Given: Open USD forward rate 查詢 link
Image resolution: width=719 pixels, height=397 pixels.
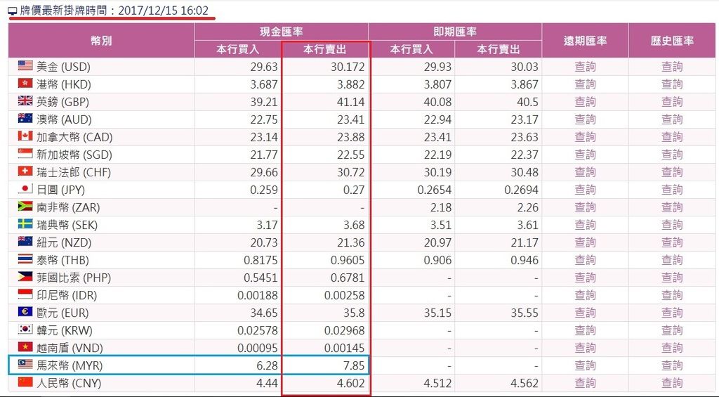Looking at the screenshot, I should tap(585, 67).
